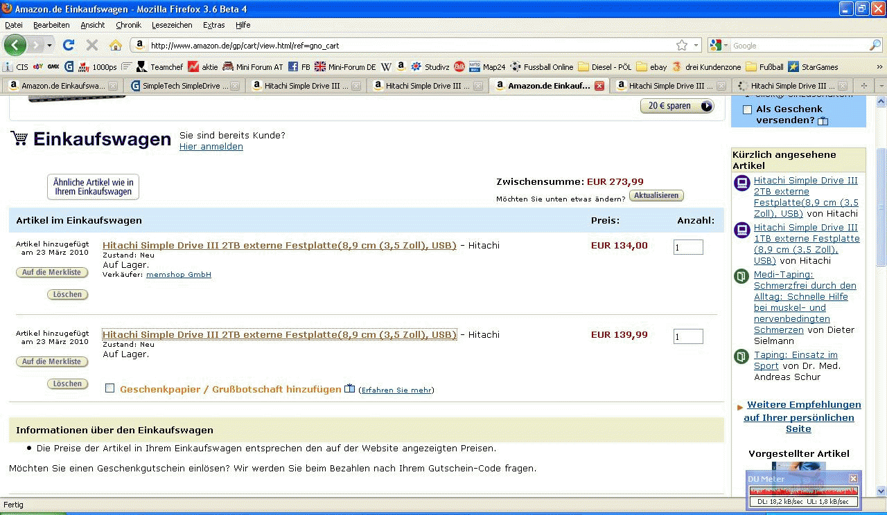Open the Diesel - PÖL bookmark folder

(604, 67)
